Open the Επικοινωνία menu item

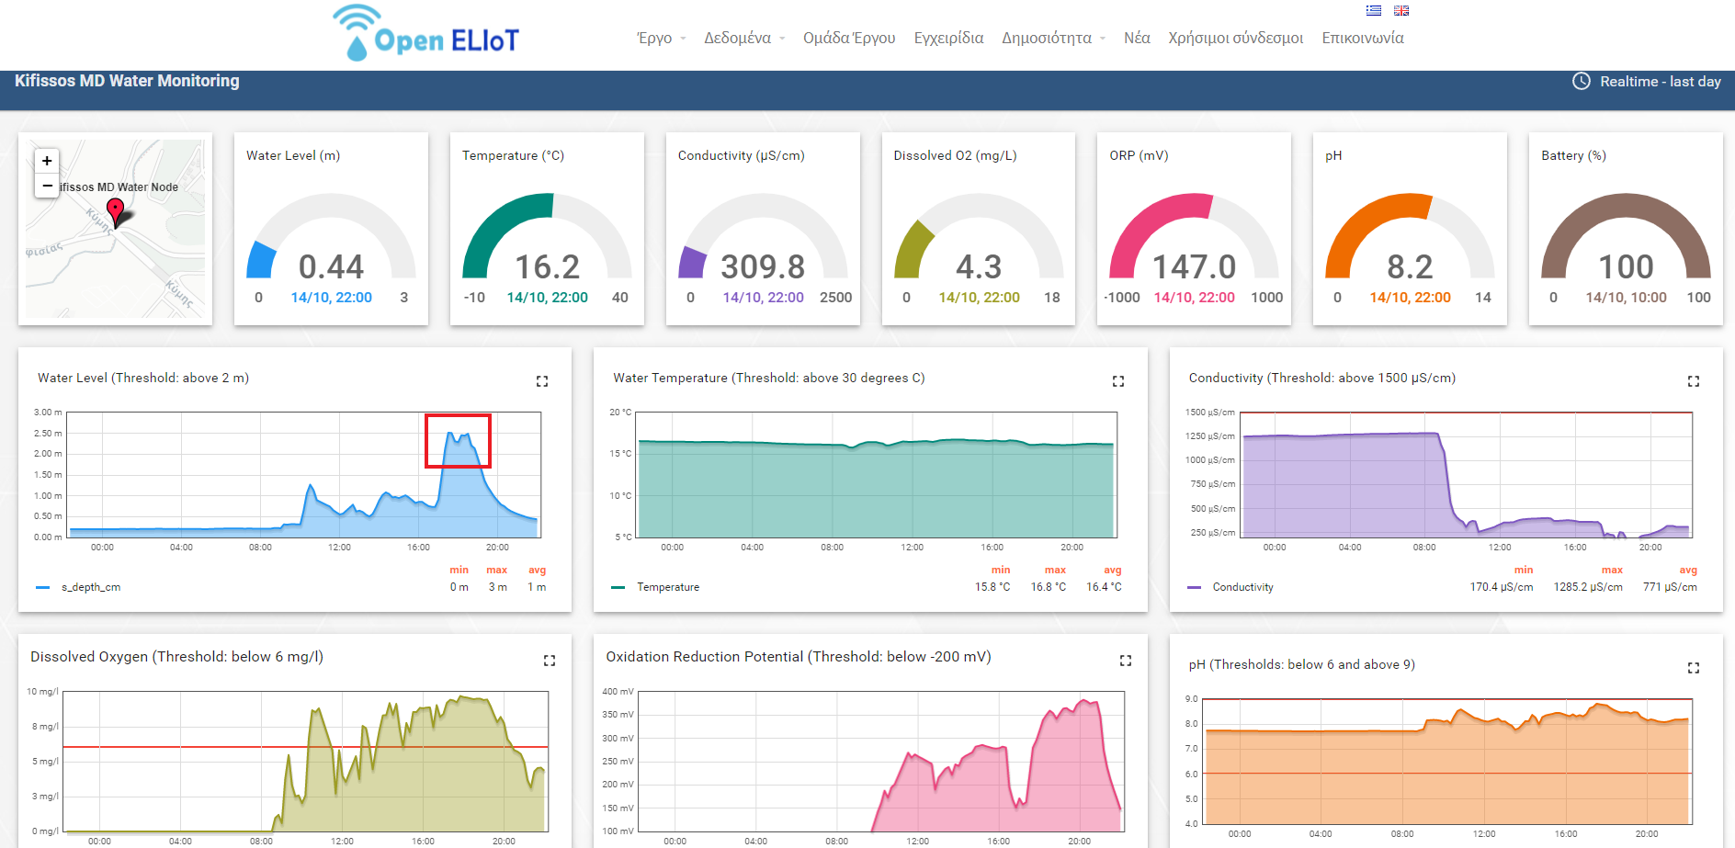(1363, 38)
